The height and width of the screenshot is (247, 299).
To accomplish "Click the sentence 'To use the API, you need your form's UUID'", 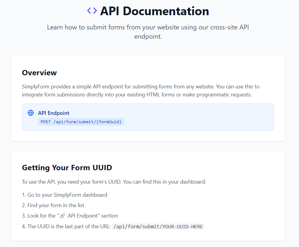I will pos(114,182).
